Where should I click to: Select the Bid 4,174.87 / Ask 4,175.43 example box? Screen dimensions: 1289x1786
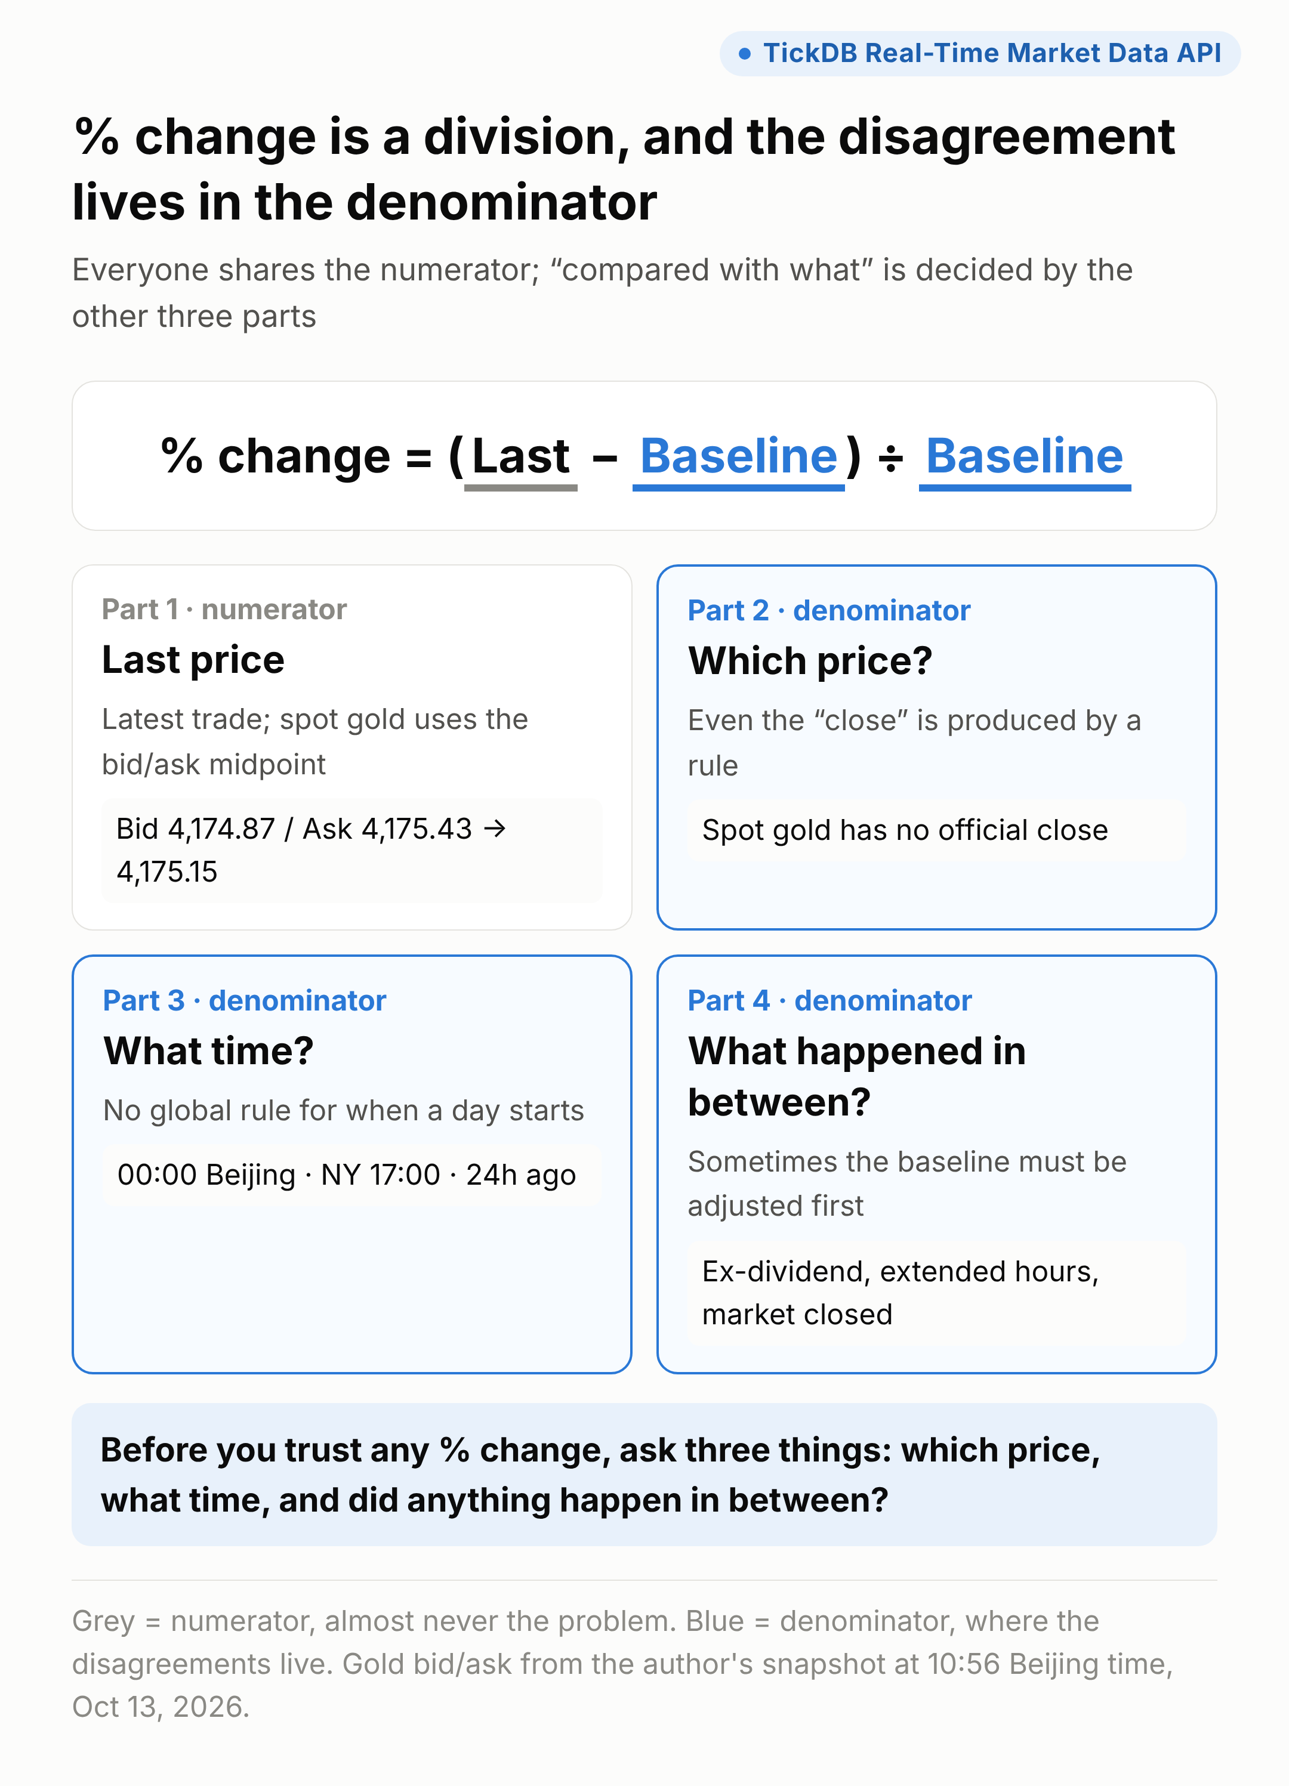(352, 851)
